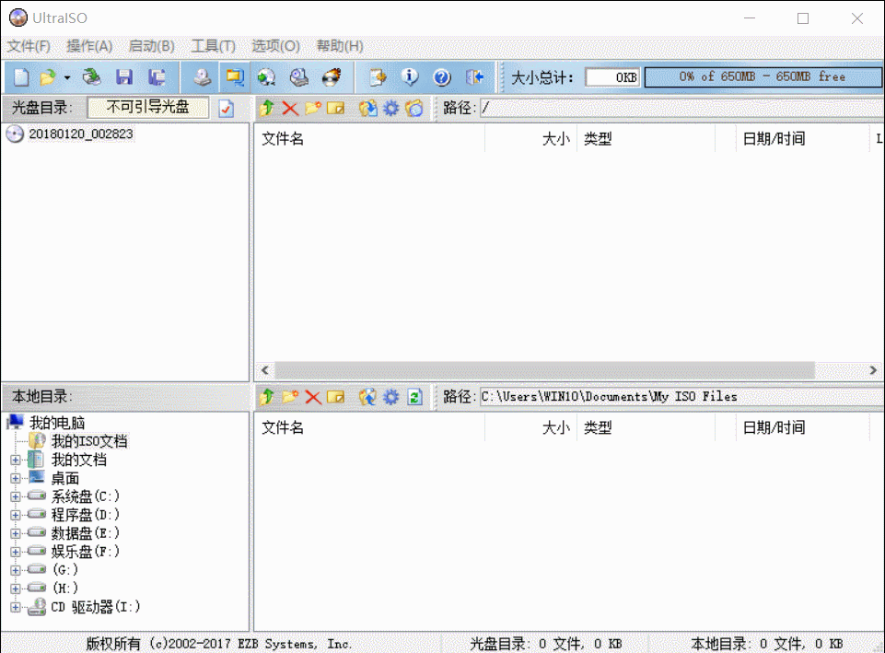Click the 不可引导光盘 boot status button
This screenshot has width=885, height=653.
click(x=148, y=107)
